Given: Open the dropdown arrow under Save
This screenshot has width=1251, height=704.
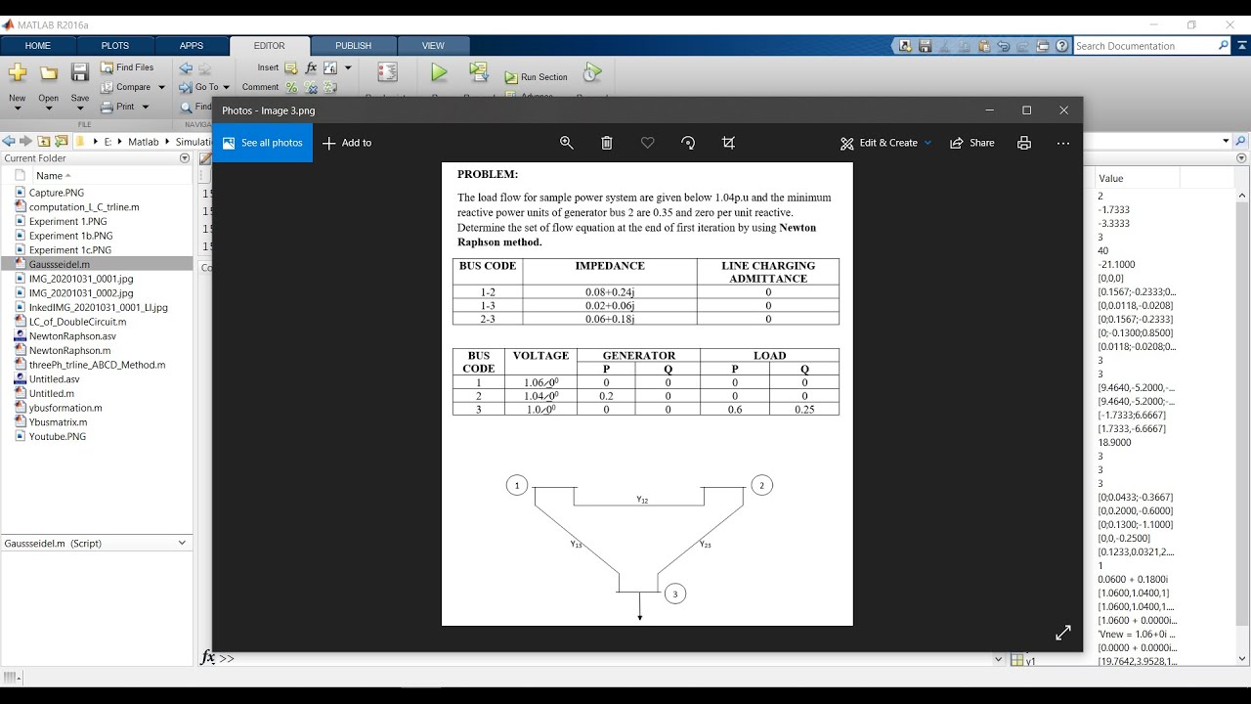Looking at the screenshot, I should point(80,109).
